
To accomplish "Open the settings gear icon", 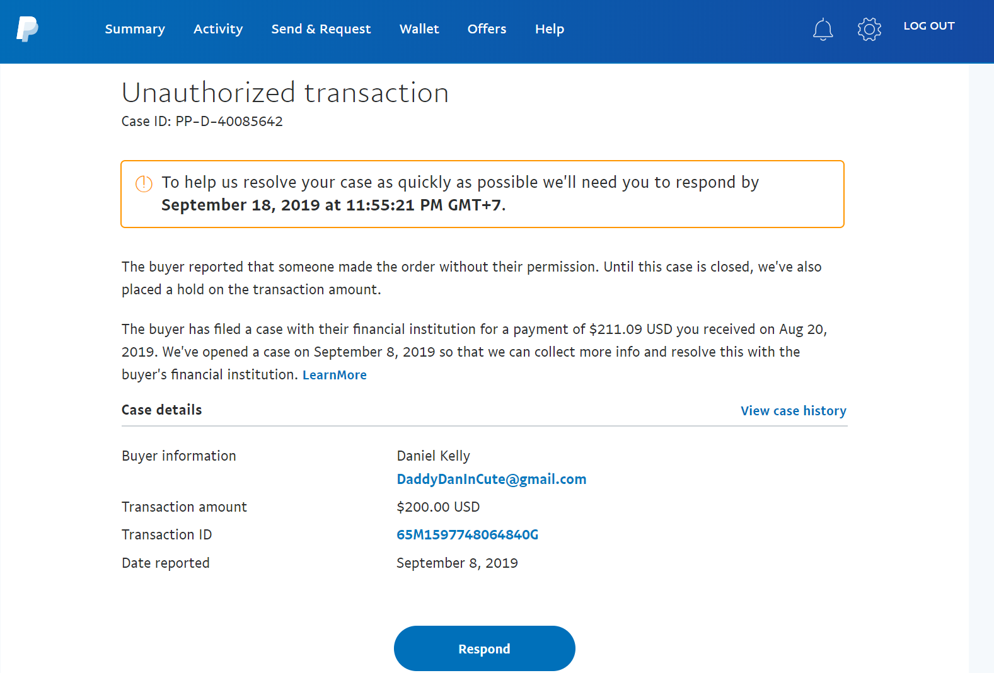I will [869, 29].
